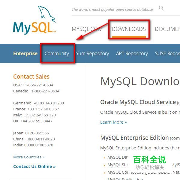The width and height of the screenshot is (180, 180).
Task: Click the MySQL Enterprise Edition heading
Action: [x=134, y=138]
